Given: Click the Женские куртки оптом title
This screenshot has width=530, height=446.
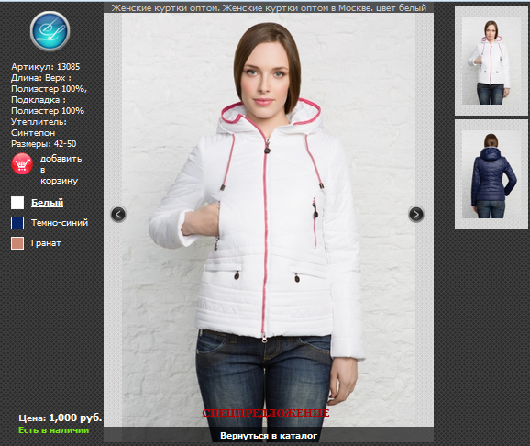Looking at the screenshot, I should pyautogui.click(x=269, y=7).
